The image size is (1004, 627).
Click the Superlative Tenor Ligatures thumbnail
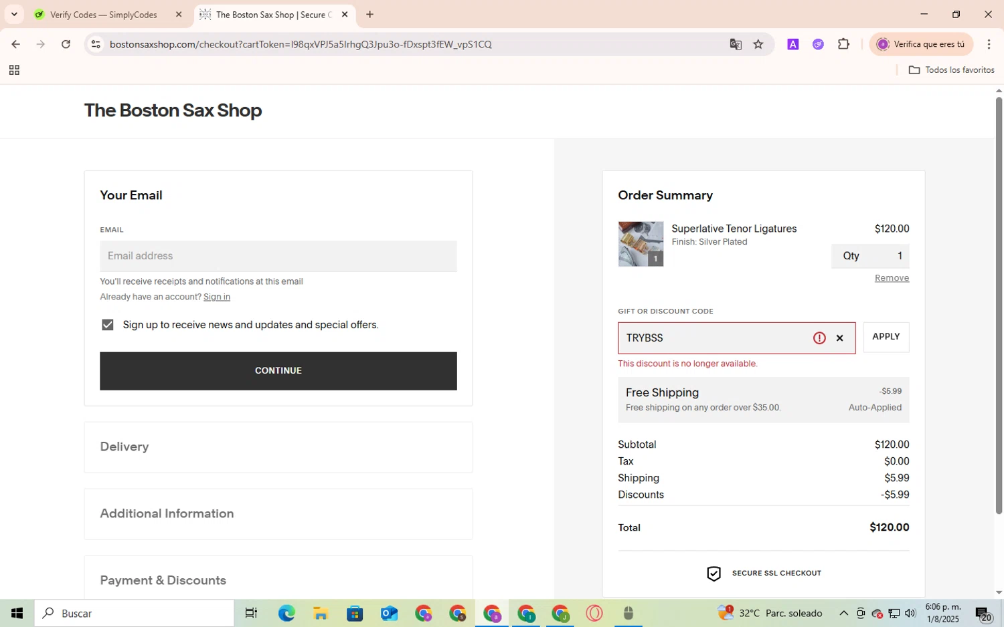[x=641, y=244]
